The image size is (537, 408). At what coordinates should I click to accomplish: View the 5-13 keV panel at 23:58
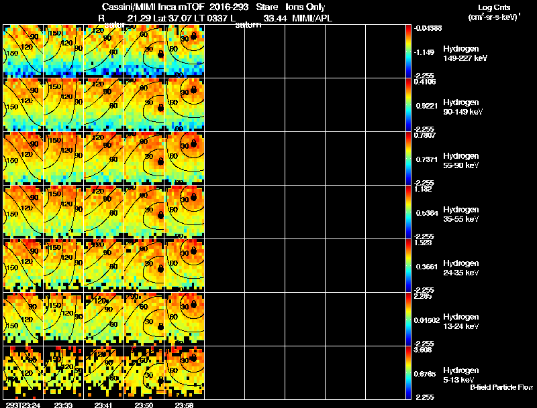(x=184, y=372)
